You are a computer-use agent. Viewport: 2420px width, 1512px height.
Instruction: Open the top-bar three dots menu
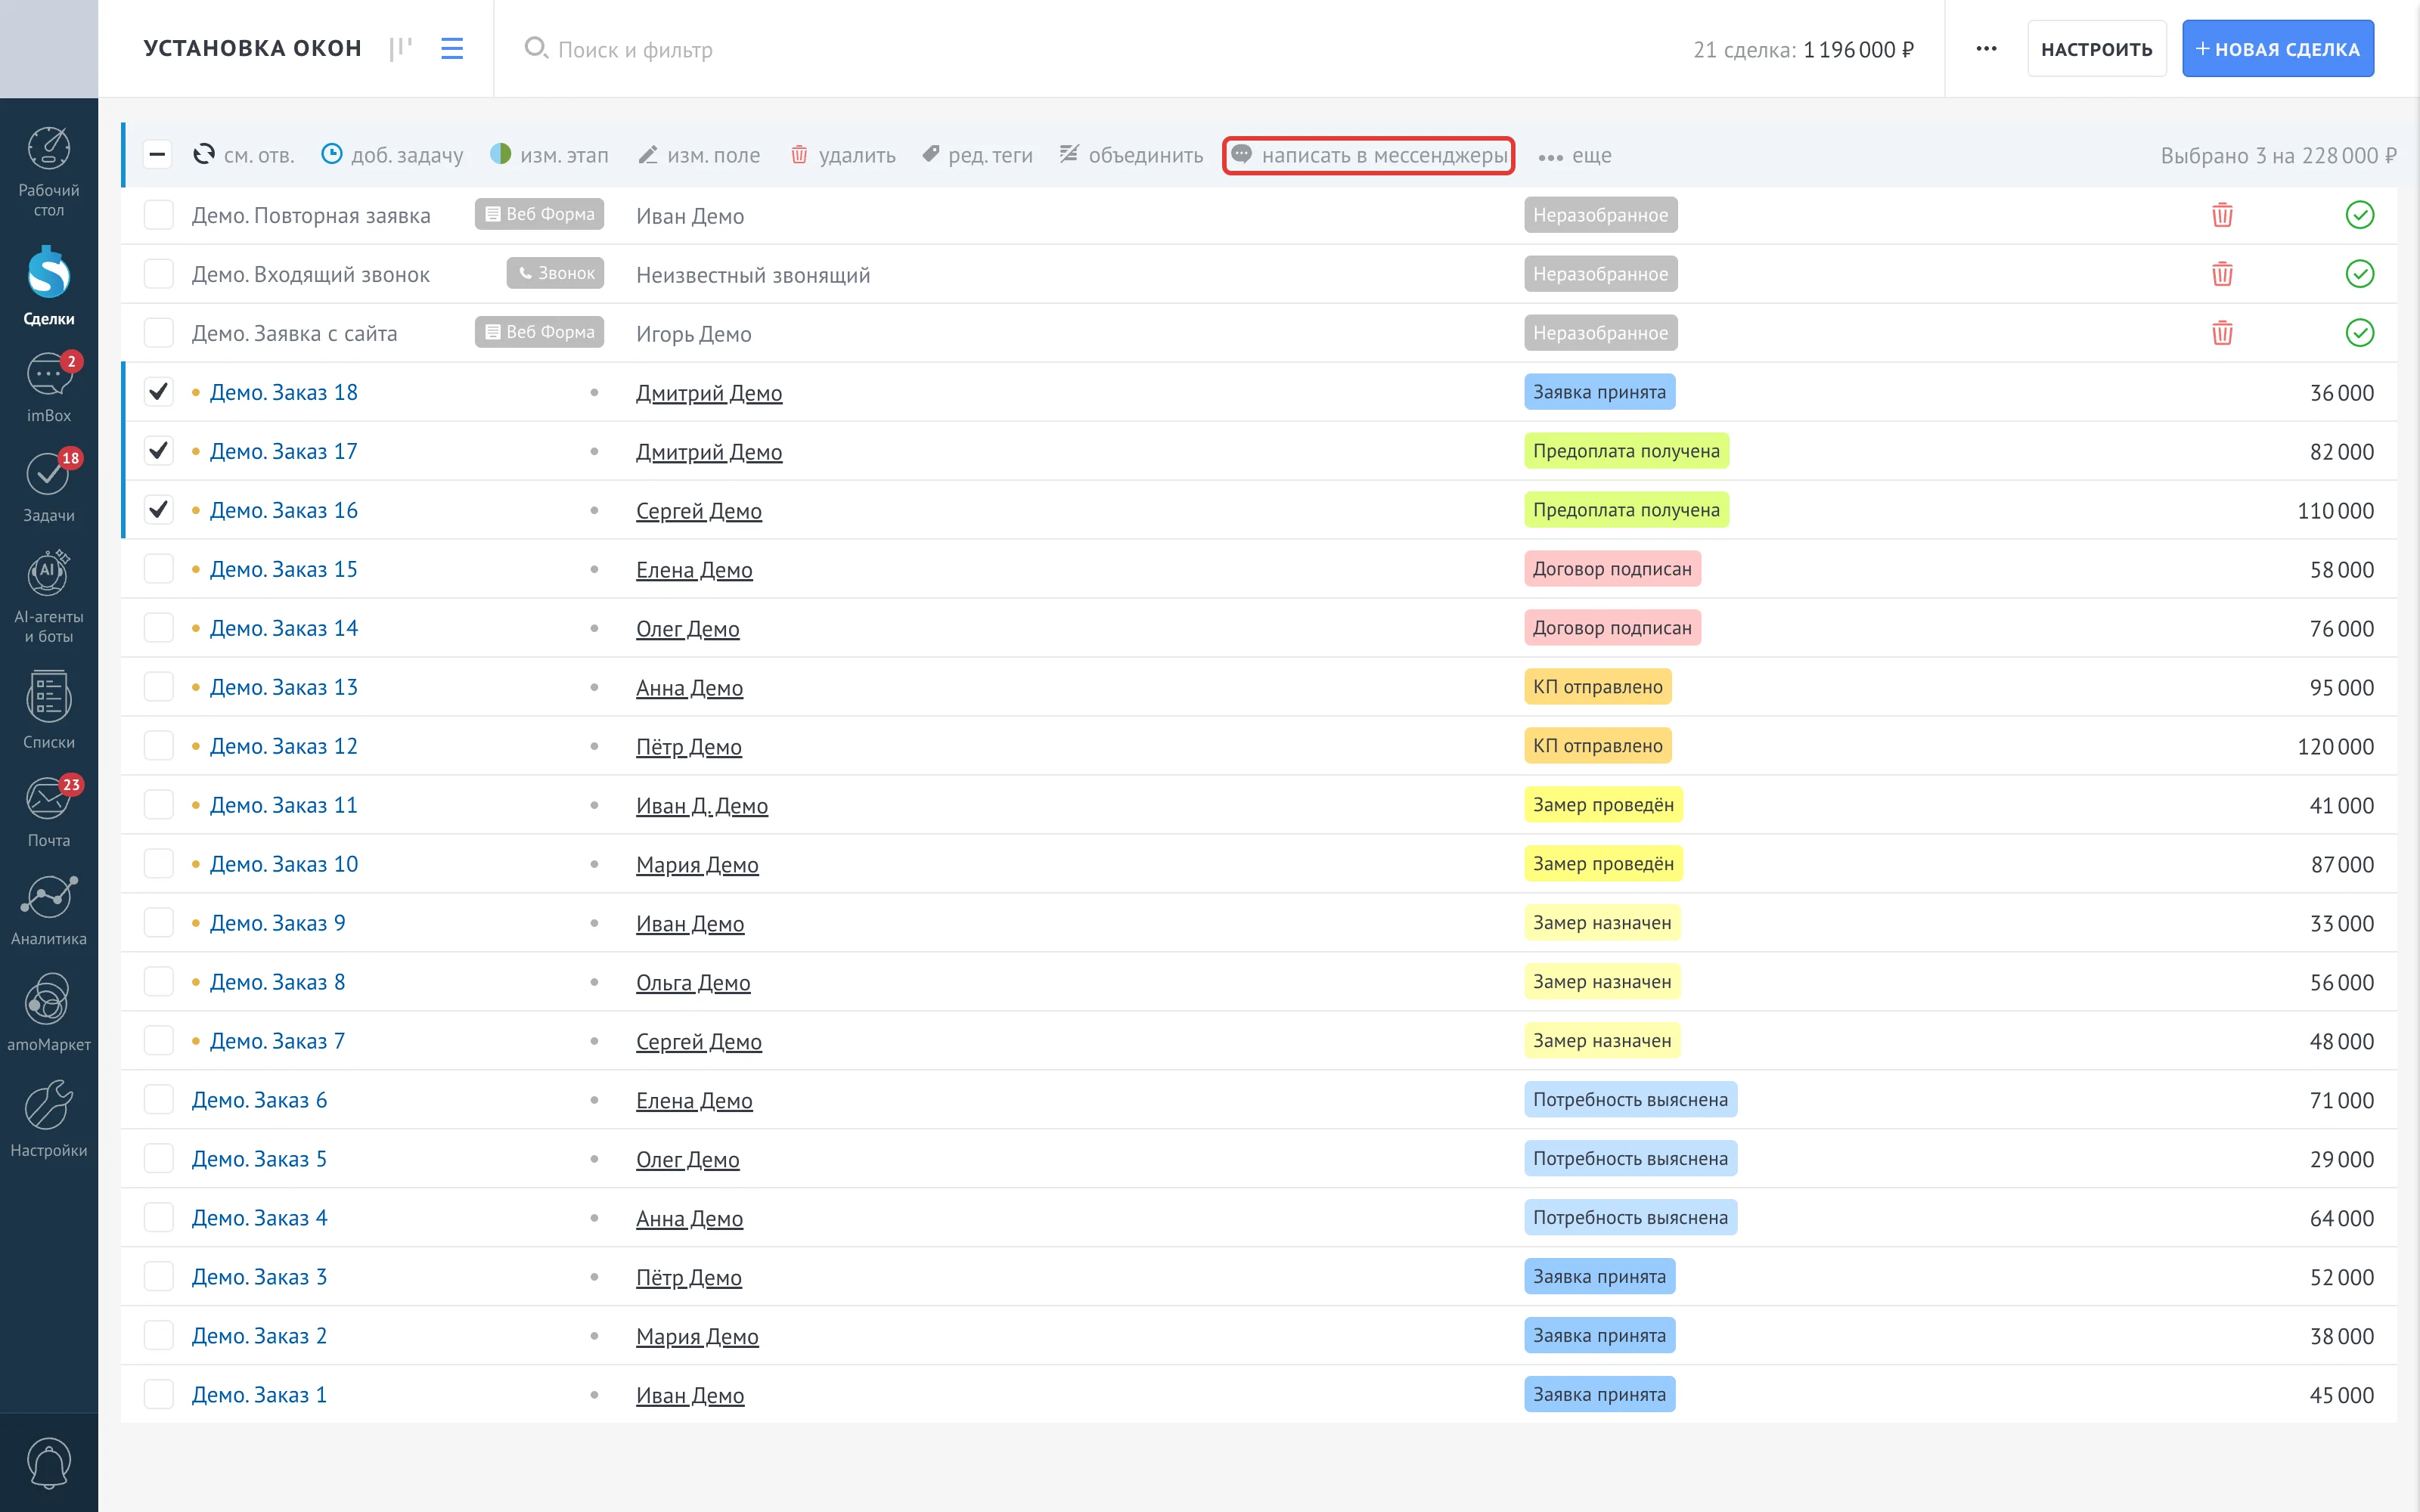tap(1986, 48)
